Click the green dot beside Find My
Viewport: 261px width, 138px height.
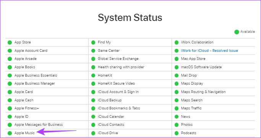coord(93,42)
